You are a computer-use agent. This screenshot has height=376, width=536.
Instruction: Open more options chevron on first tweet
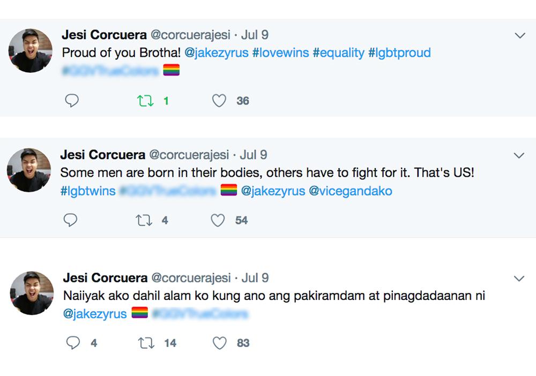[519, 36]
